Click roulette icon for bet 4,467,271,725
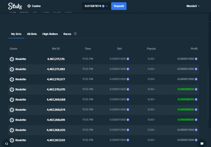Screen dimensions: 211x147 [12, 59]
